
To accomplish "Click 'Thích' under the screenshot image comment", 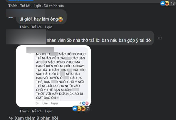I will [24, 111].
